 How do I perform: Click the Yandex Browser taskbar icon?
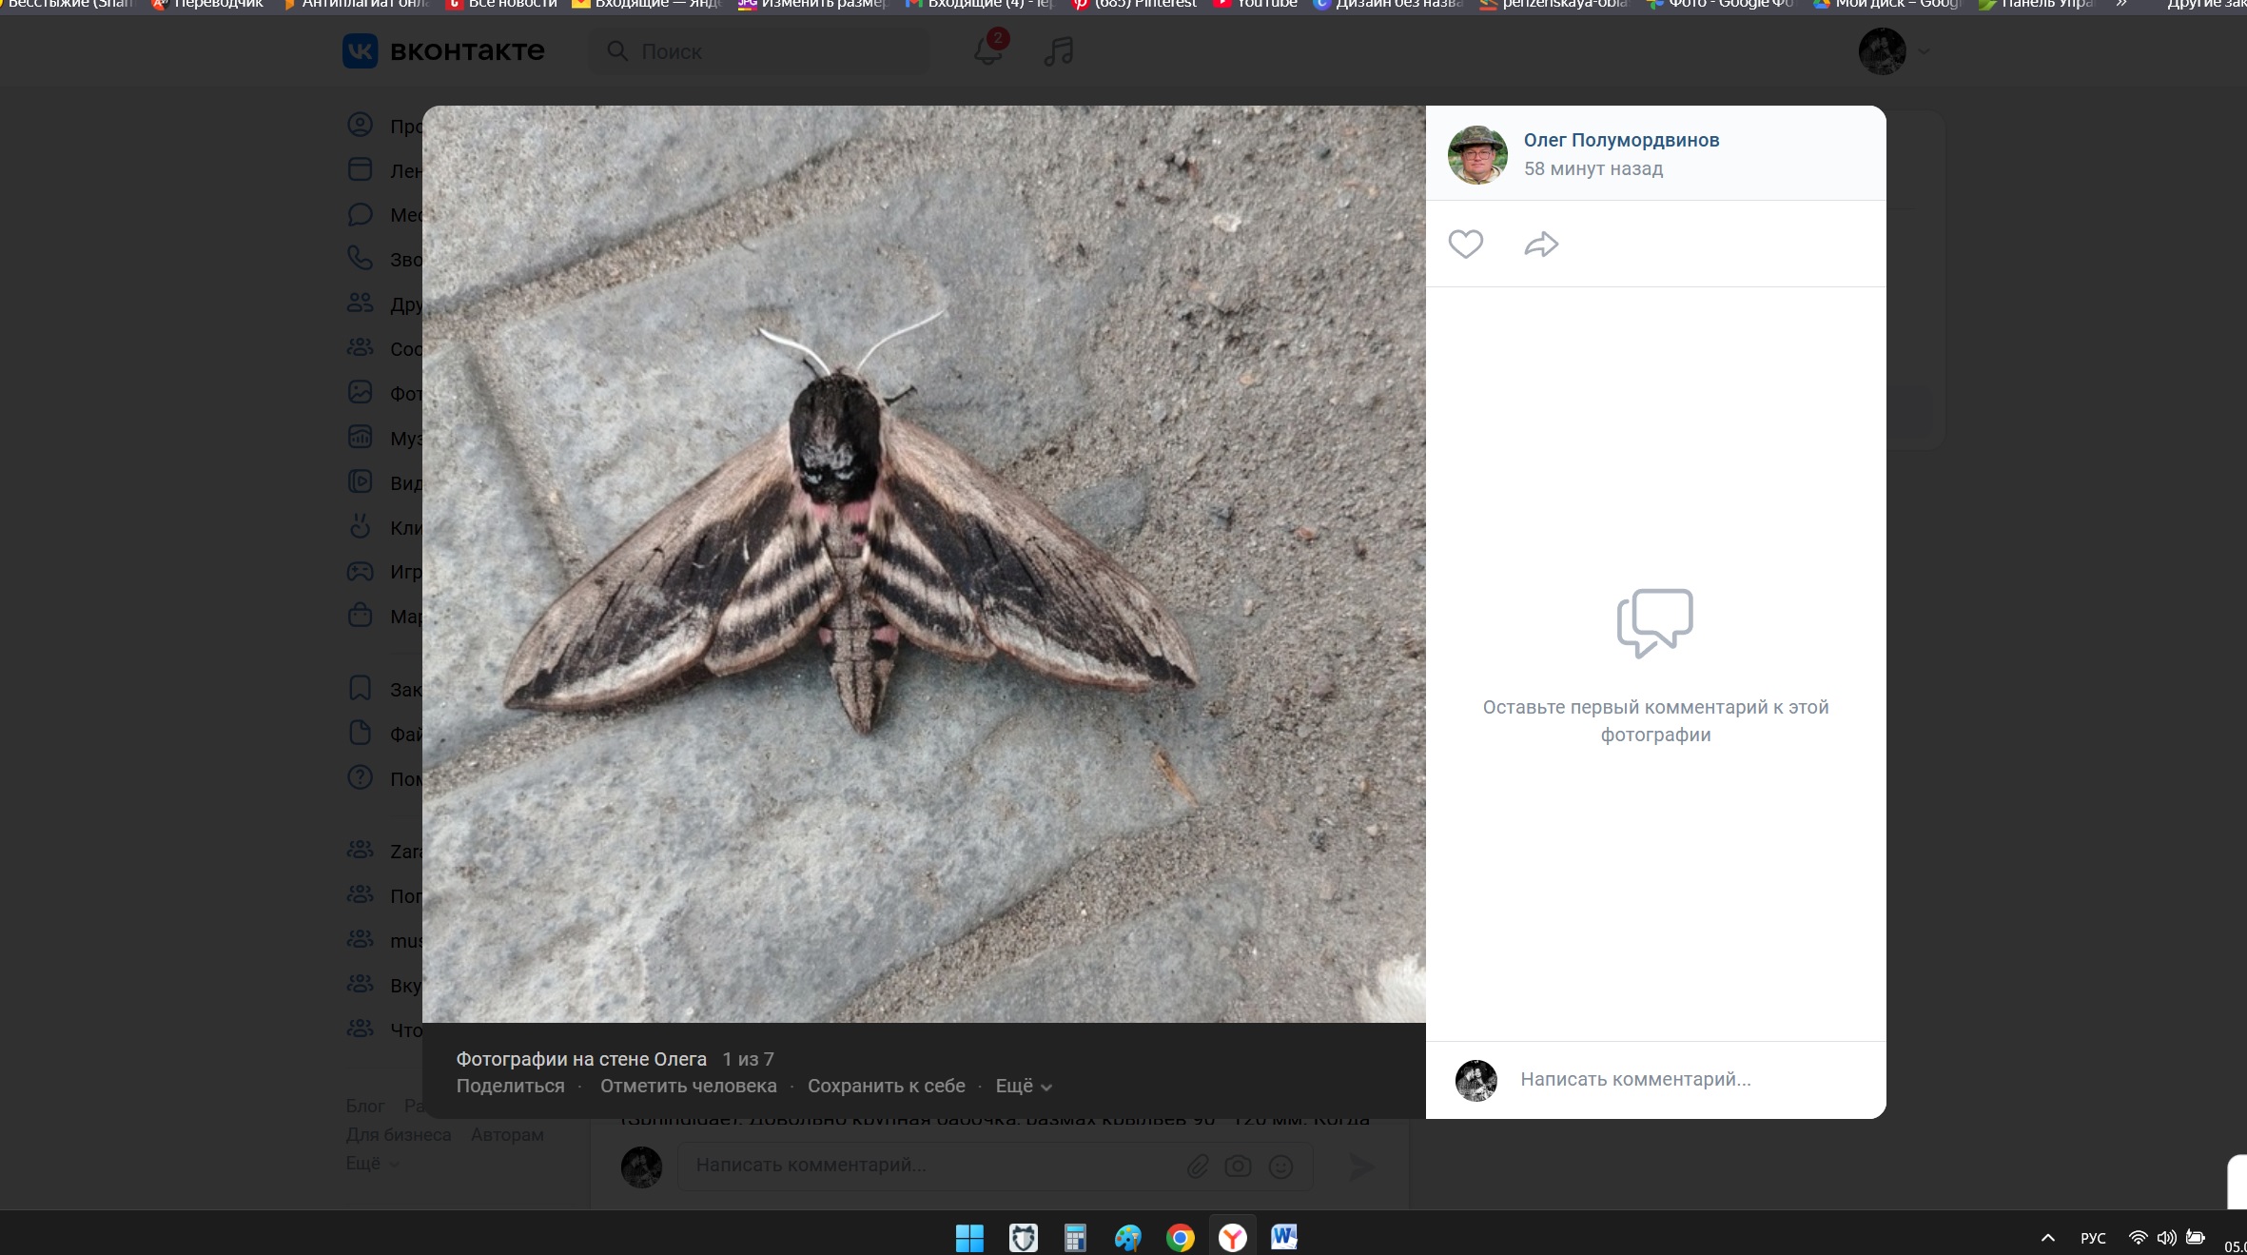coord(1232,1237)
